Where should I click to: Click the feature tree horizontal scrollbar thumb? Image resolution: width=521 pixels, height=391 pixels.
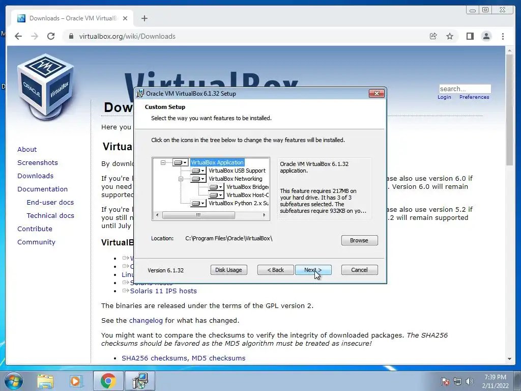198,215
